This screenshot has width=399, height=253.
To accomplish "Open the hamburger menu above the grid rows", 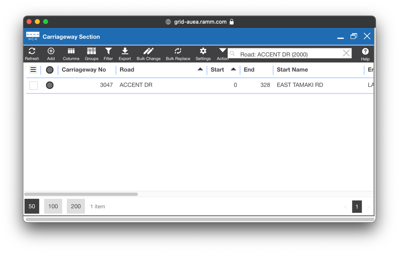I will pyautogui.click(x=33, y=69).
